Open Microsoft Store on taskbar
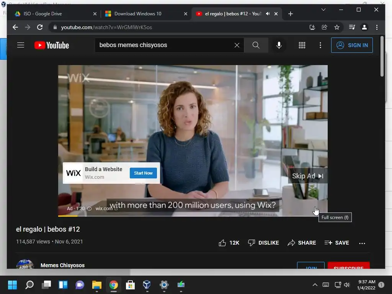 pyautogui.click(x=130, y=285)
